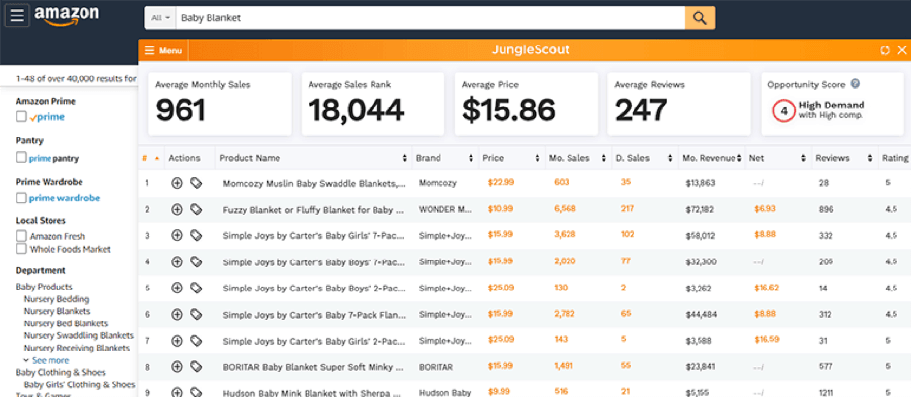Image resolution: width=911 pixels, height=397 pixels.
Task: Click tag icon in row 3
Action: pos(196,236)
